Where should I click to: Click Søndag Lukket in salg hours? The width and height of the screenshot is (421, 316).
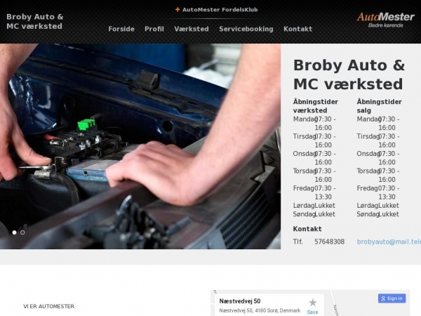377,214
